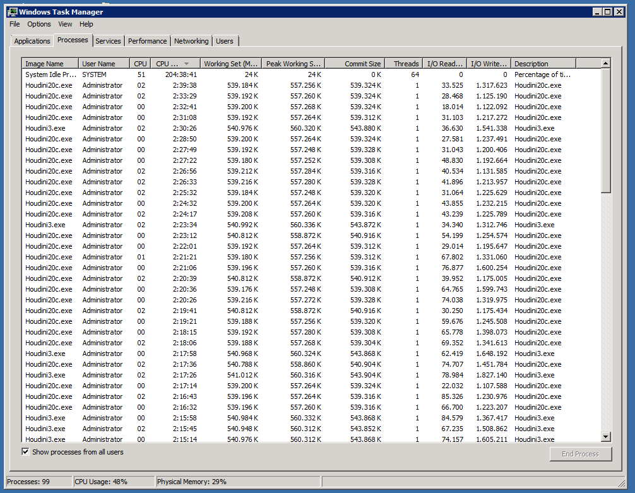635x493 pixels.
Task: Sort by CPU percentage column header
Action: click(x=140, y=64)
